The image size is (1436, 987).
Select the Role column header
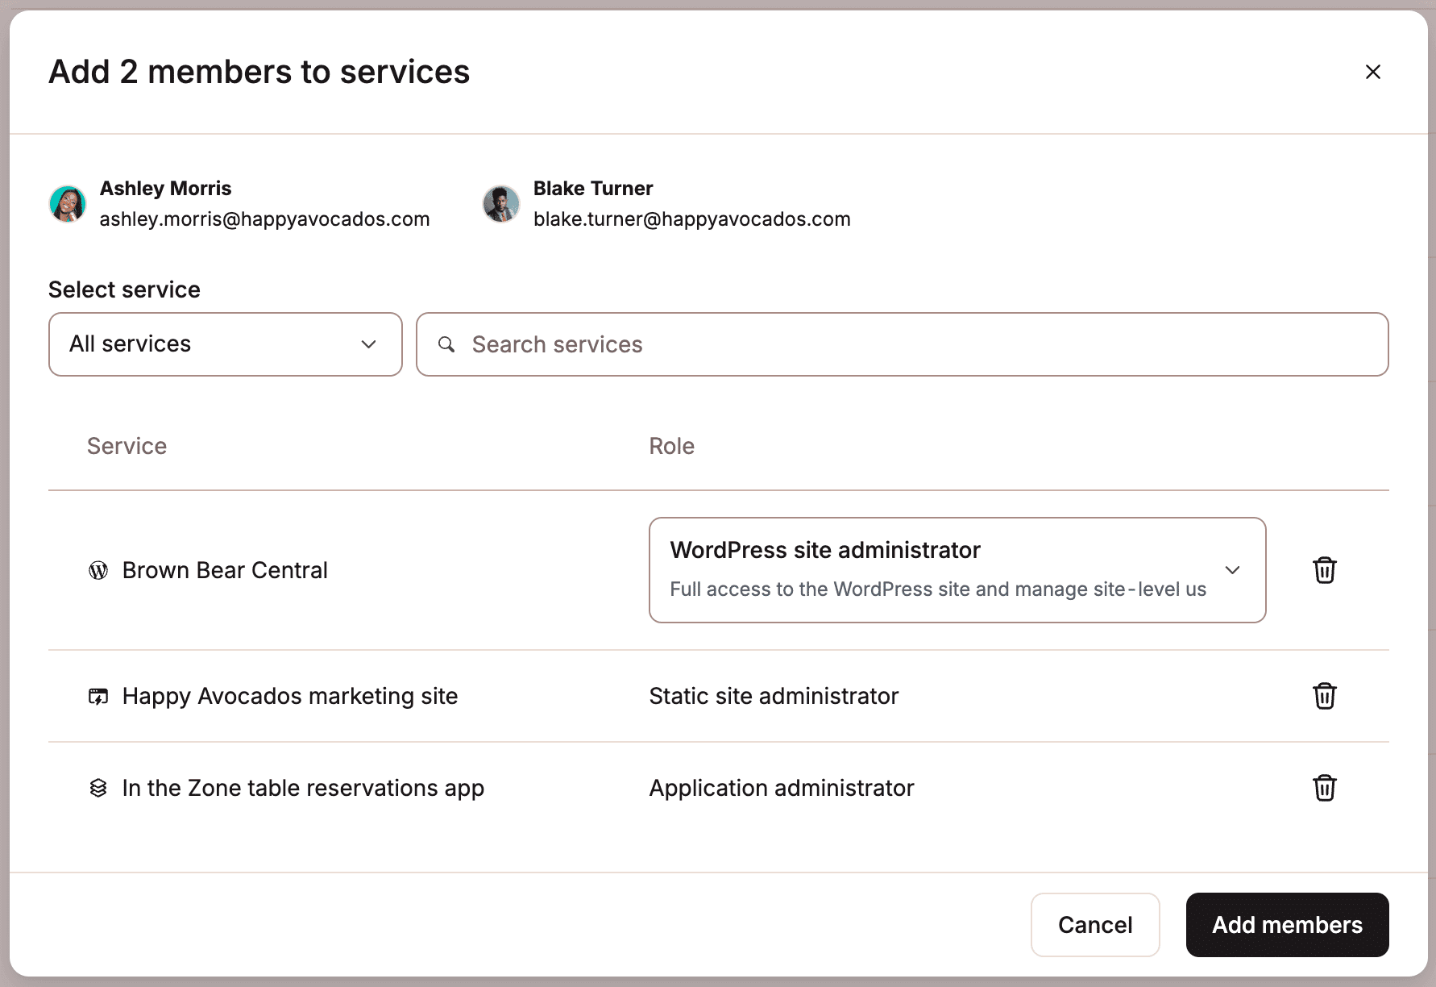[x=672, y=446]
